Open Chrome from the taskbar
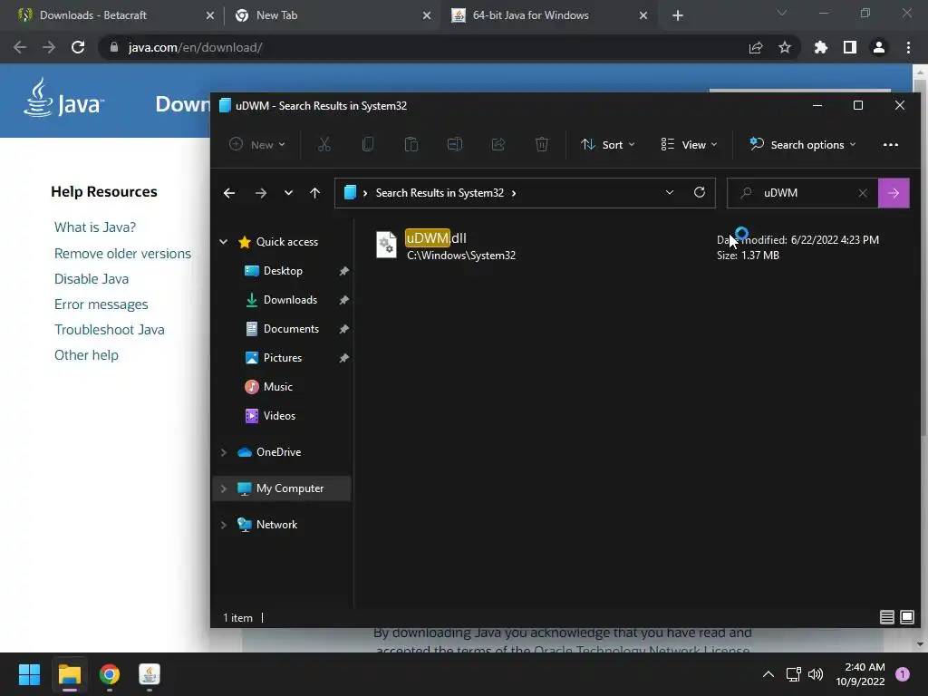 110,674
